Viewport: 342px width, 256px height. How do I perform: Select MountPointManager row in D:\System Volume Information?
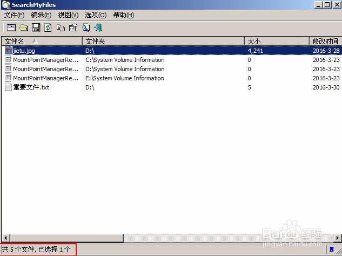click(171, 69)
